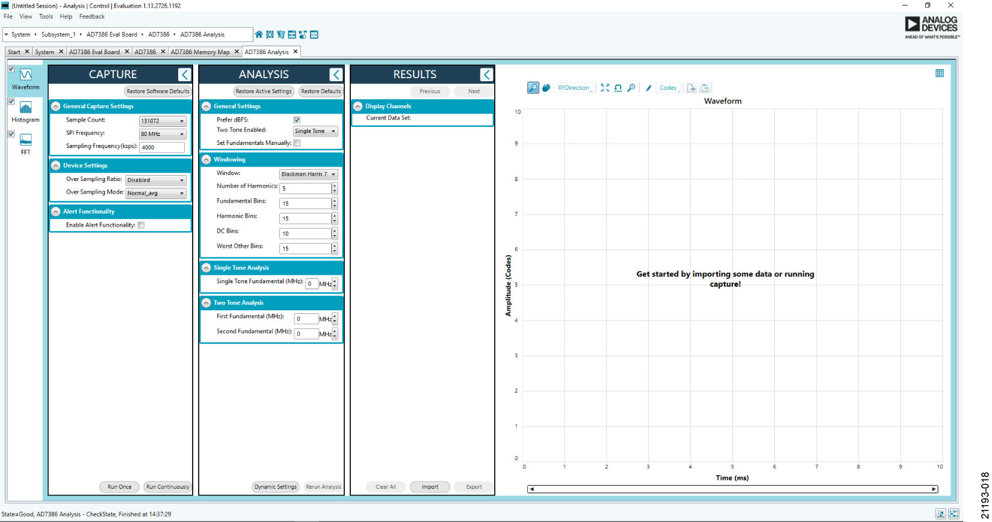992x522 pixels.
Task: Click the Home icon in navigation toolbar
Action: (x=259, y=35)
